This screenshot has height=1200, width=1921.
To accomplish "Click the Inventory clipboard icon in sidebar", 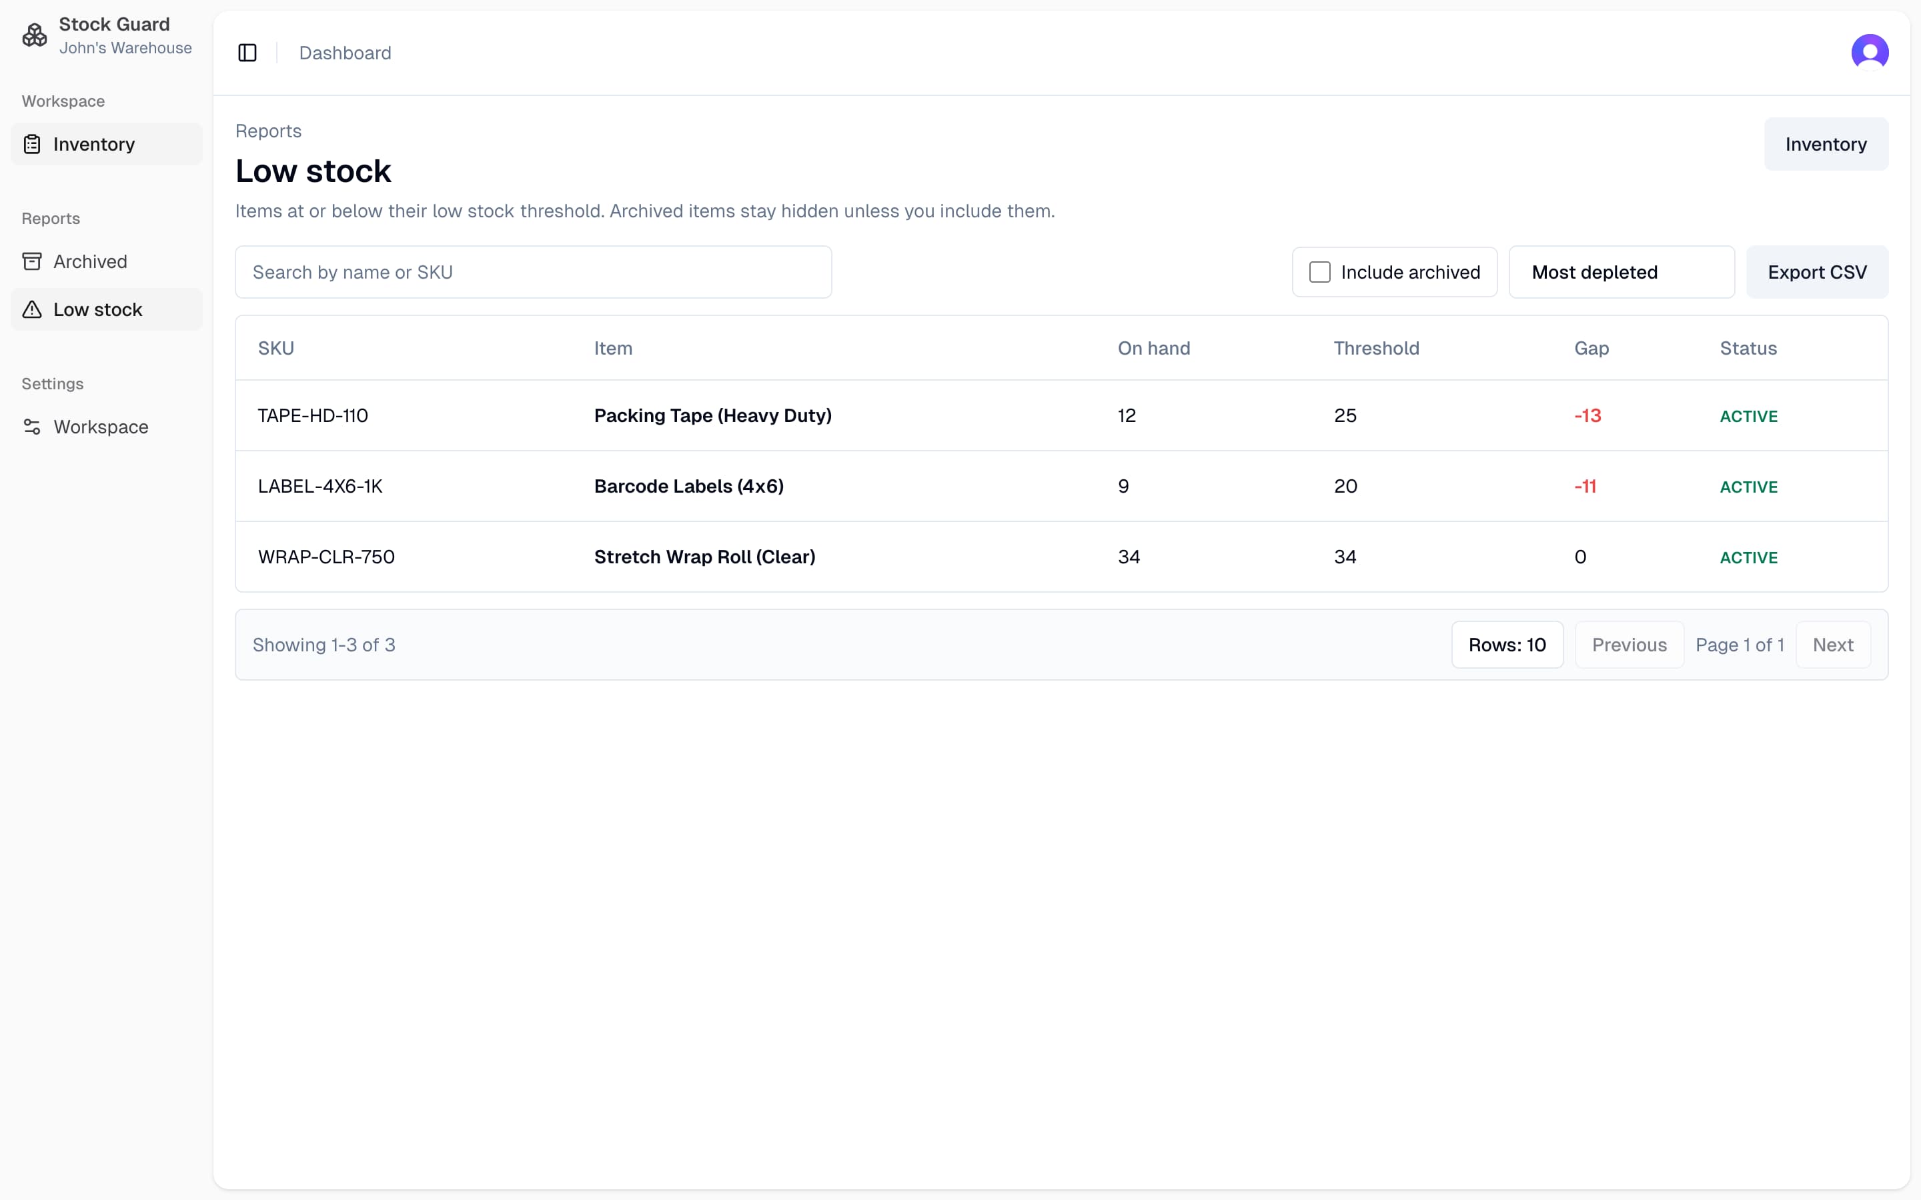I will tap(32, 145).
